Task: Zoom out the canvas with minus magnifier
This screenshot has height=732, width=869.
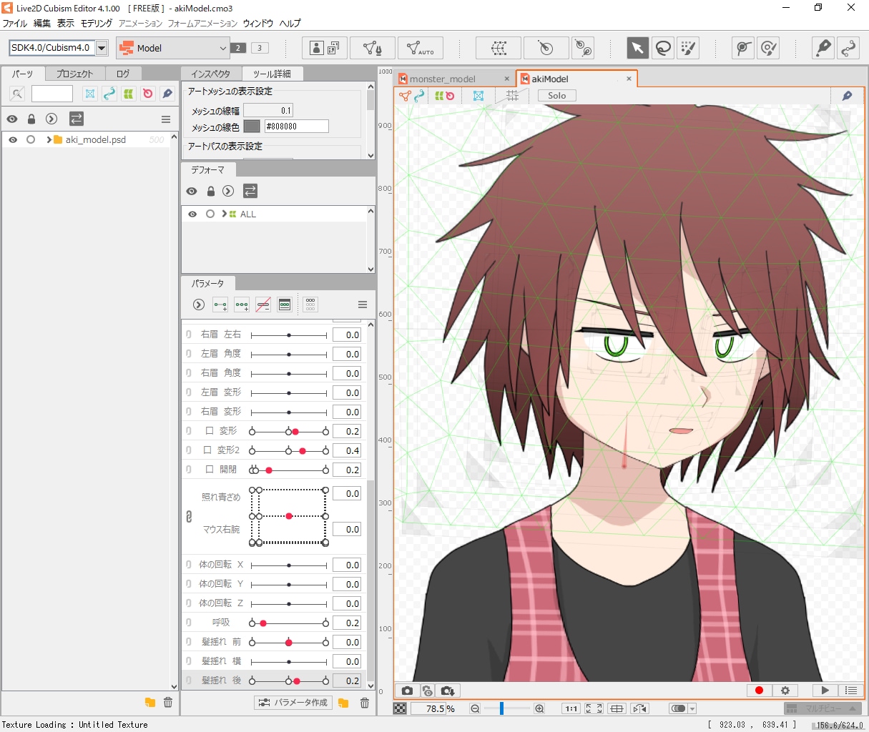Action: click(475, 708)
